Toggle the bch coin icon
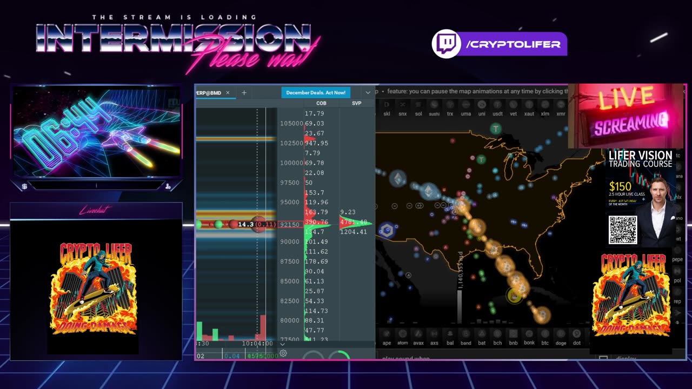This screenshot has width=692, height=389. click(x=497, y=334)
